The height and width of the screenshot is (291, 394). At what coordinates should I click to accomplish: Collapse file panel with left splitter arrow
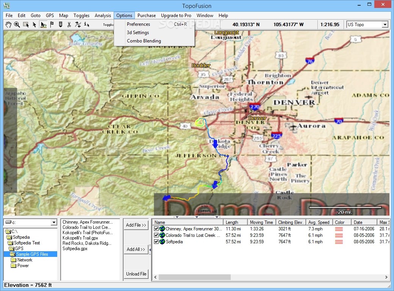point(150,250)
